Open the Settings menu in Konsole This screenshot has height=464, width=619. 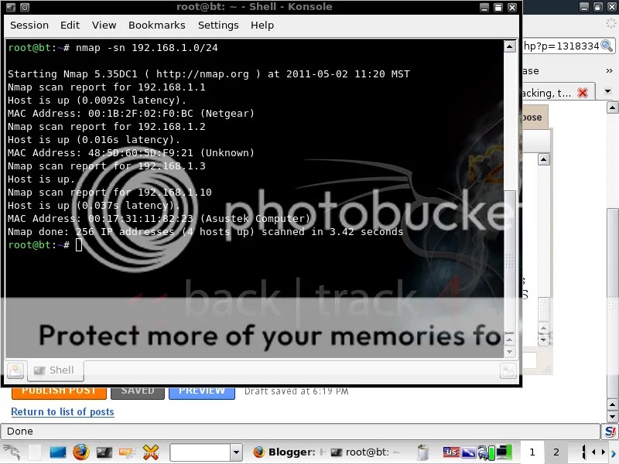click(218, 26)
